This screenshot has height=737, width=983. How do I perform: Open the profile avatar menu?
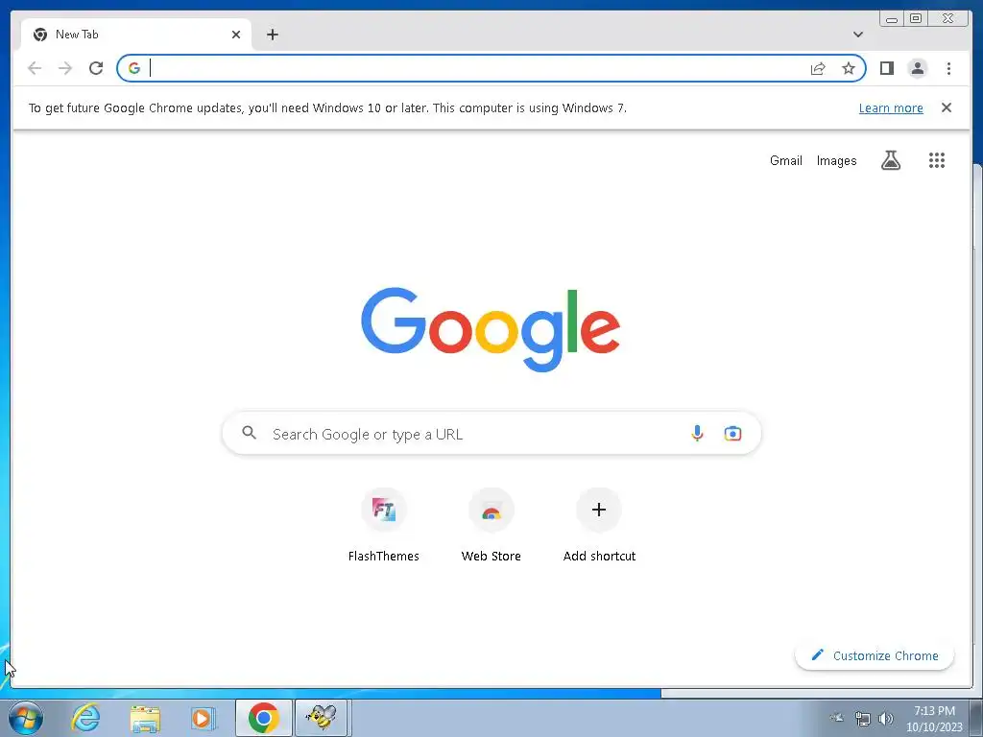[917, 68]
